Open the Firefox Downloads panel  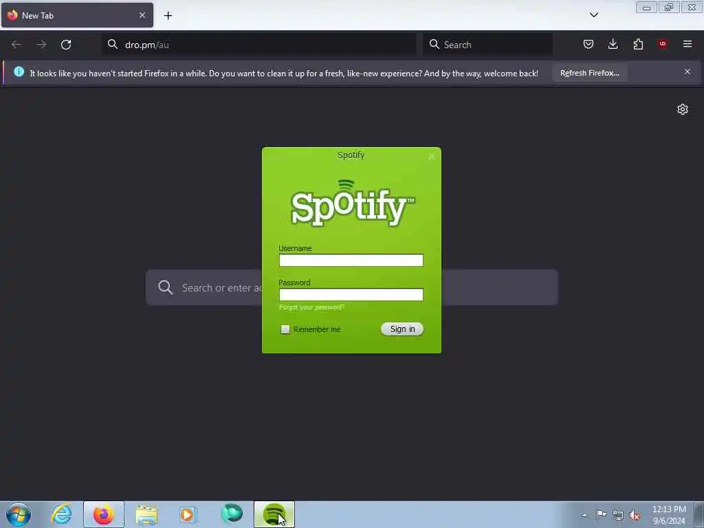point(613,44)
